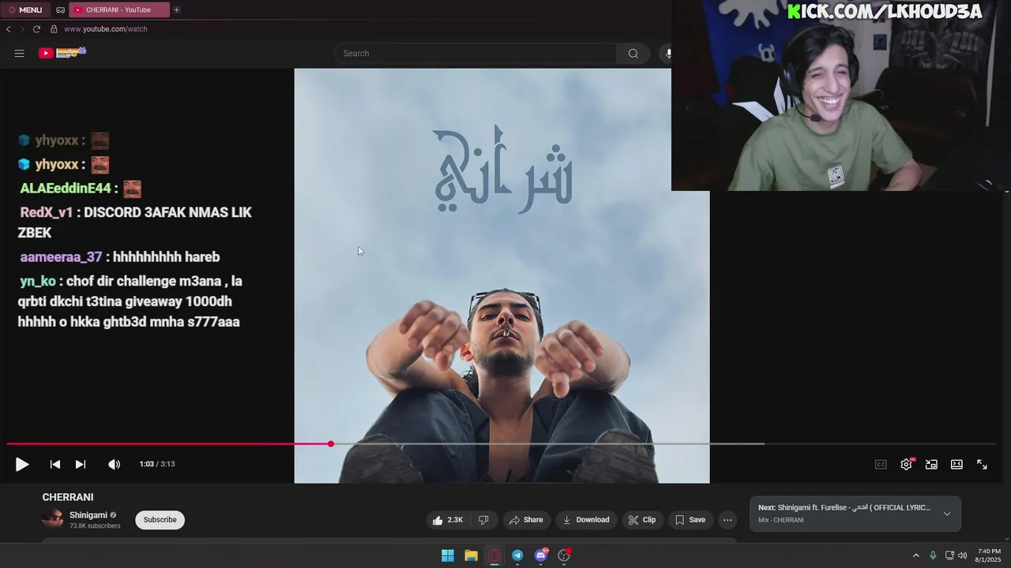Open a new browser tab
This screenshot has width=1011, height=568.
pos(176,9)
